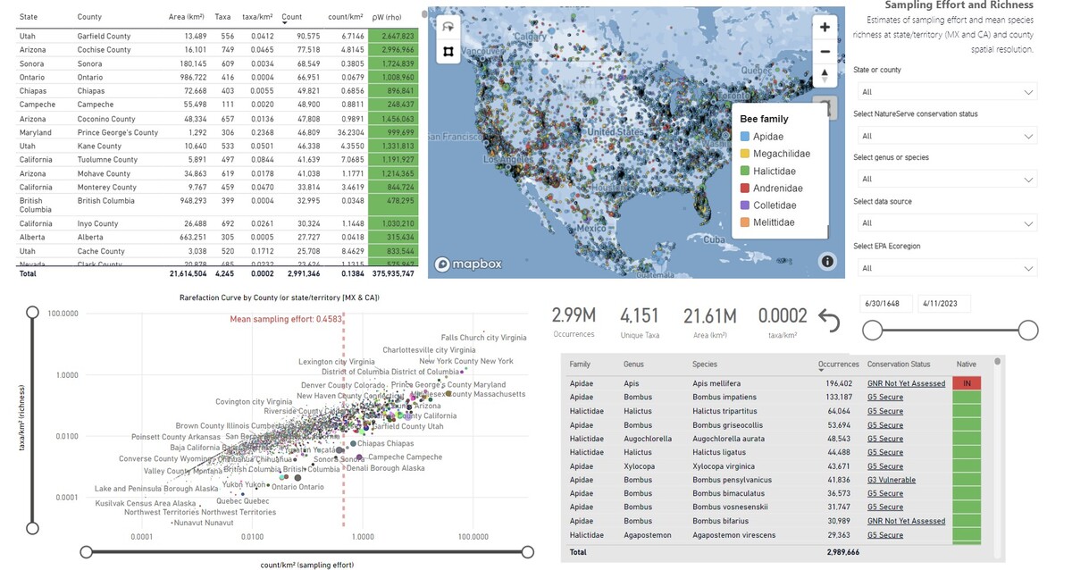Image resolution: width=1072 pixels, height=570 pixels.
Task: Click the start date field 6/30/1648
Action: (885, 304)
